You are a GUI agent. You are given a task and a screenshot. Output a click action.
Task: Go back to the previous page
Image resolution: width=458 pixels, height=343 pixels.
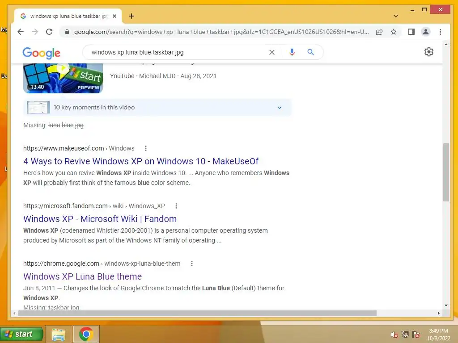[x=21, y=32]
